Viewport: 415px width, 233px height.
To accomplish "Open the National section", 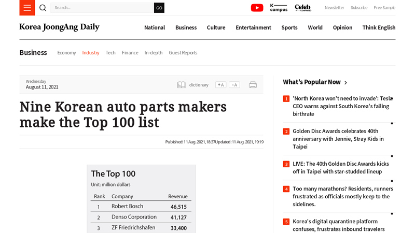I will (155, 27).
